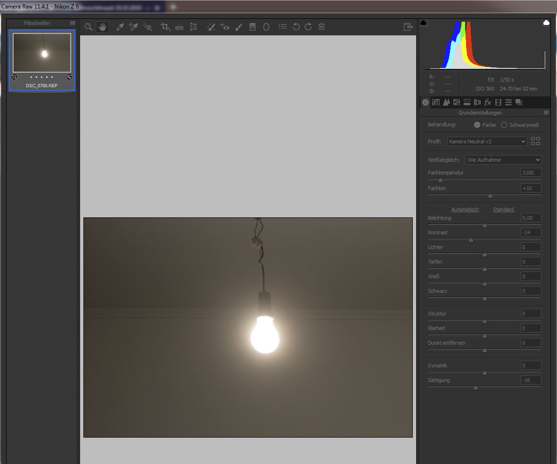Viewport: 557px width, 464px height.
Task: Select the White Balance eyedropper tool
Action: pyautogui.click(x=120, y=27)
